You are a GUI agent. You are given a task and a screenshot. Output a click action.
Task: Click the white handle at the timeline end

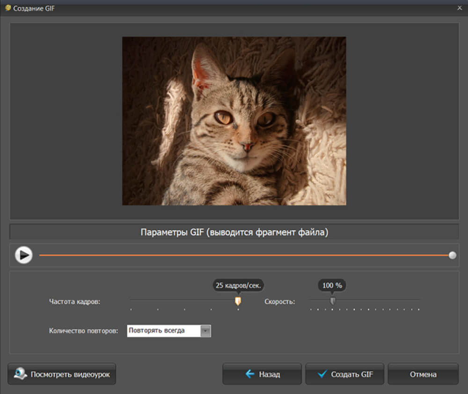click(x=452, y=255)
